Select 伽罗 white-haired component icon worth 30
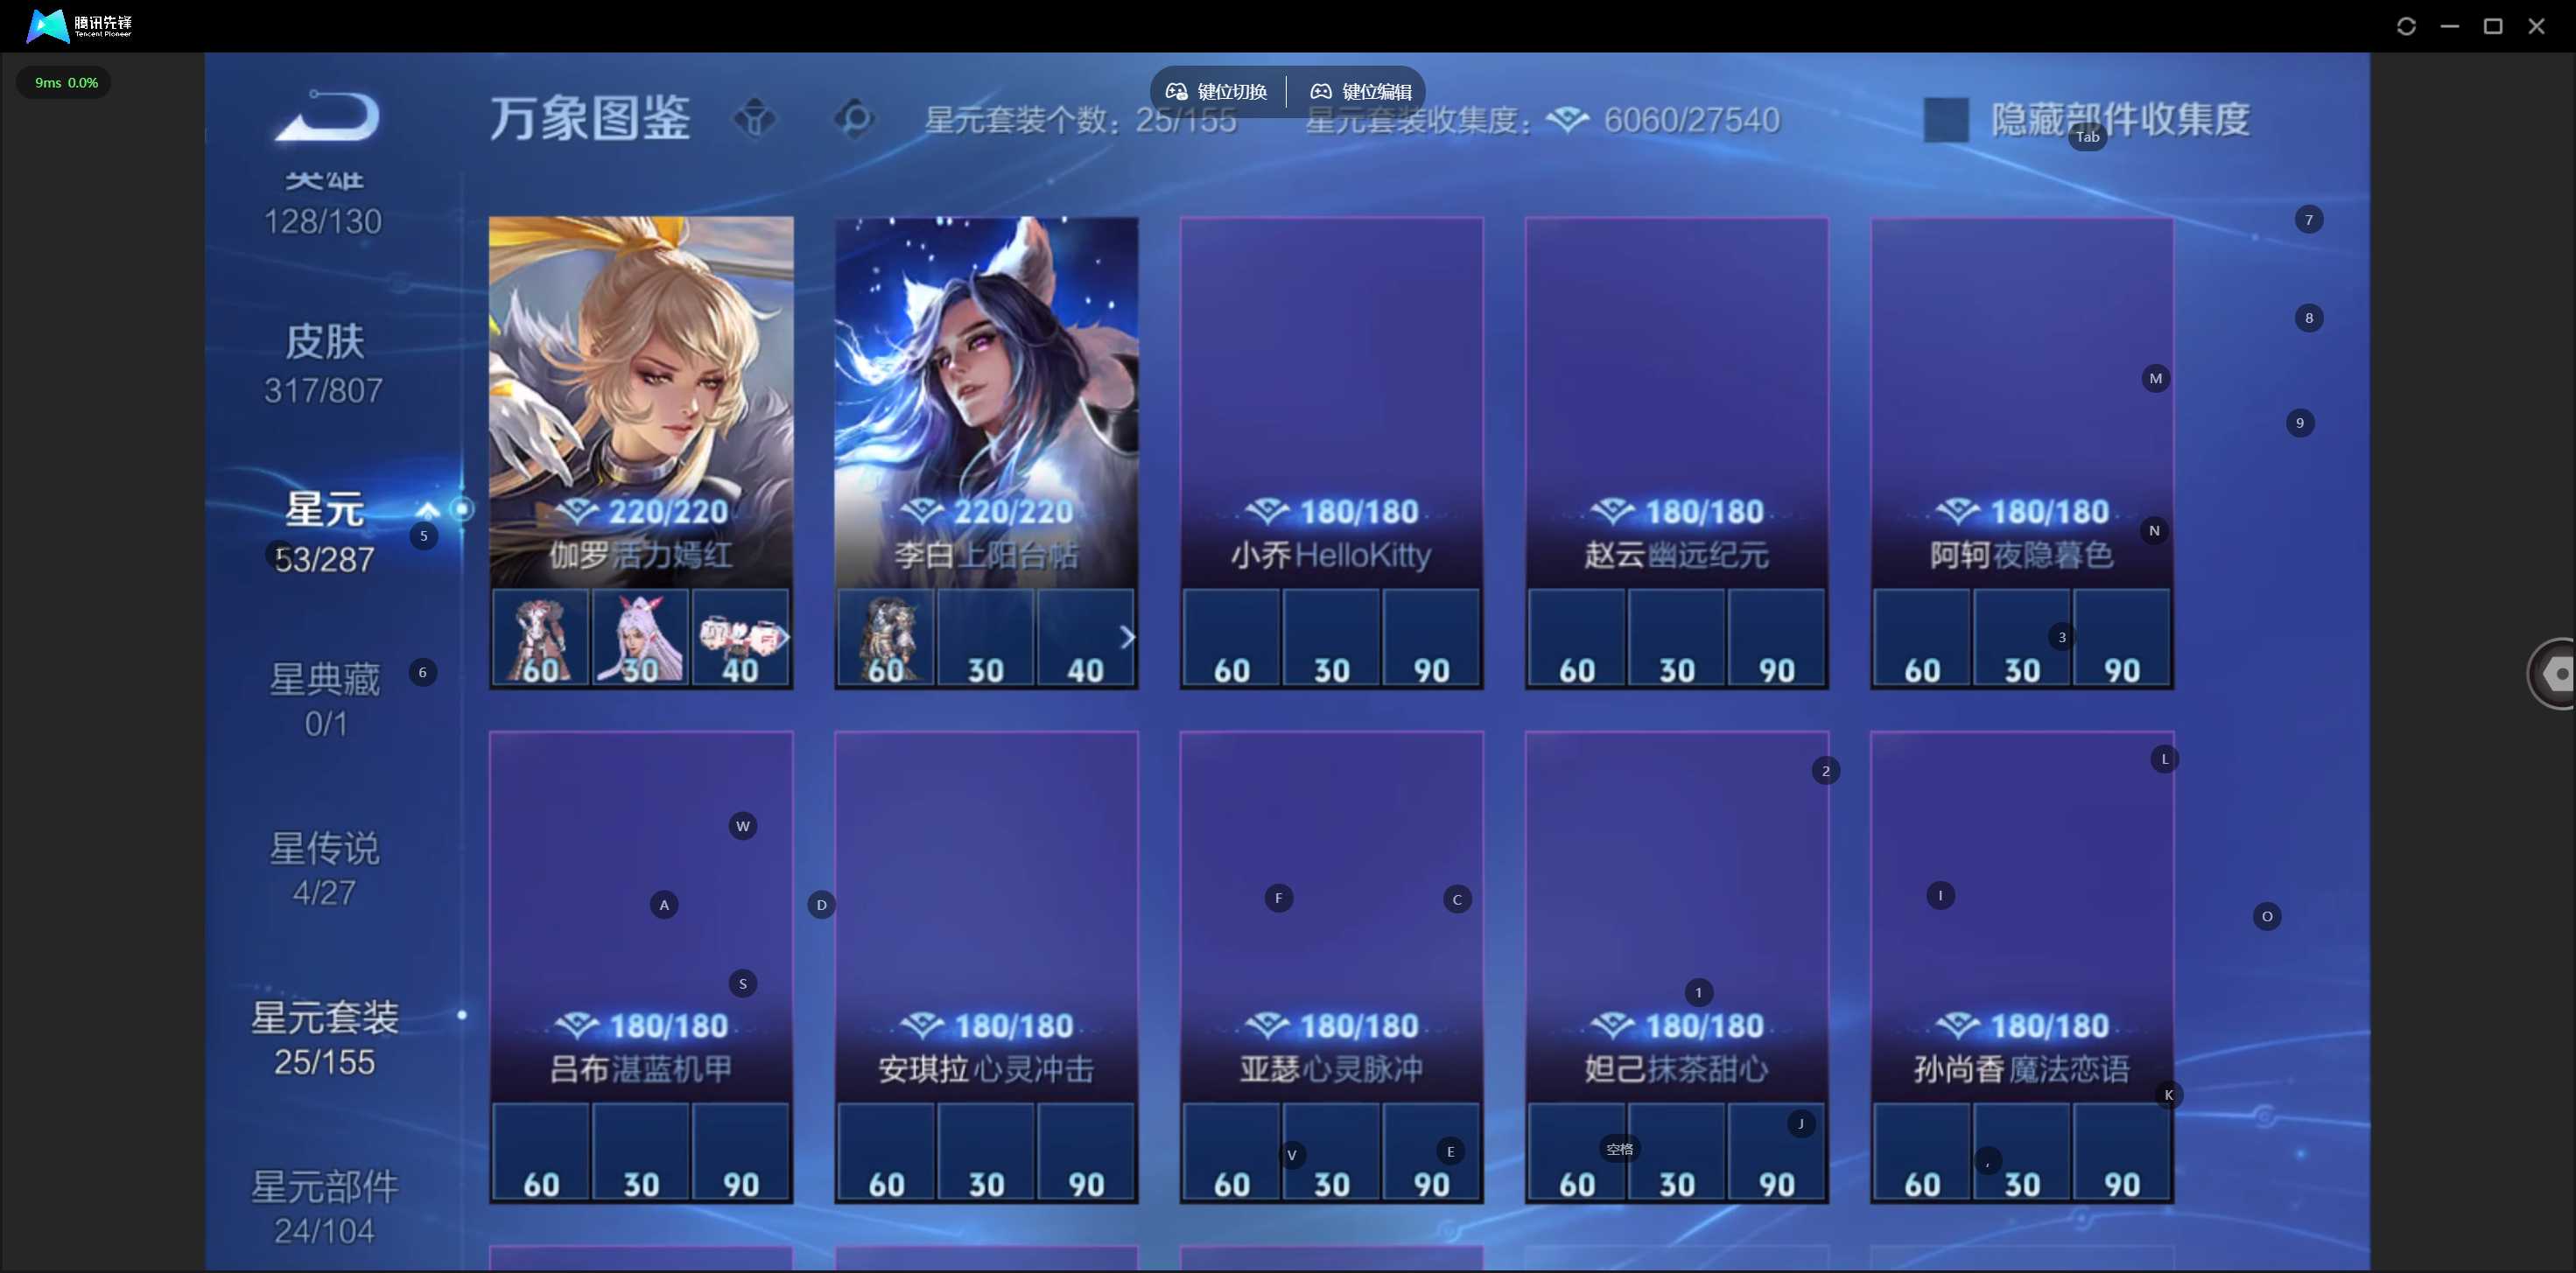The image size is (2576, 1273). point(640,638)
